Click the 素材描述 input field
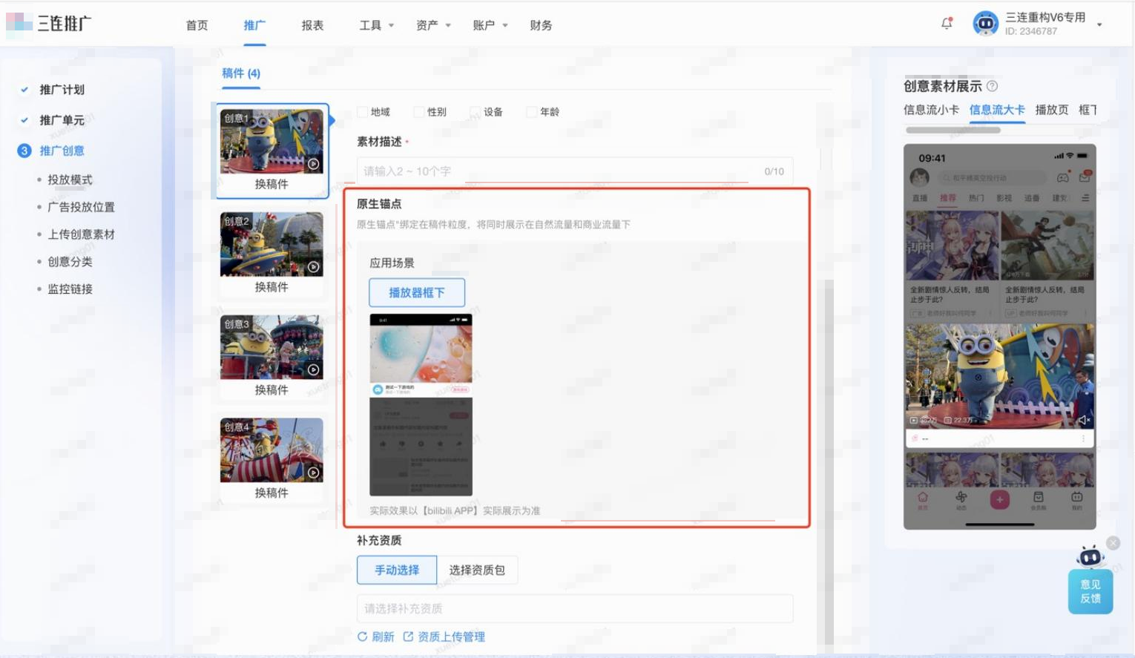The image size is (1135, 658). [x=575, y=171]
